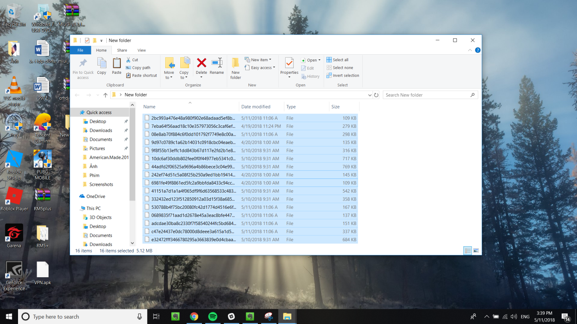Create a New folder from ribbon
The image size is (577, 324).
(x=235, y=68)
